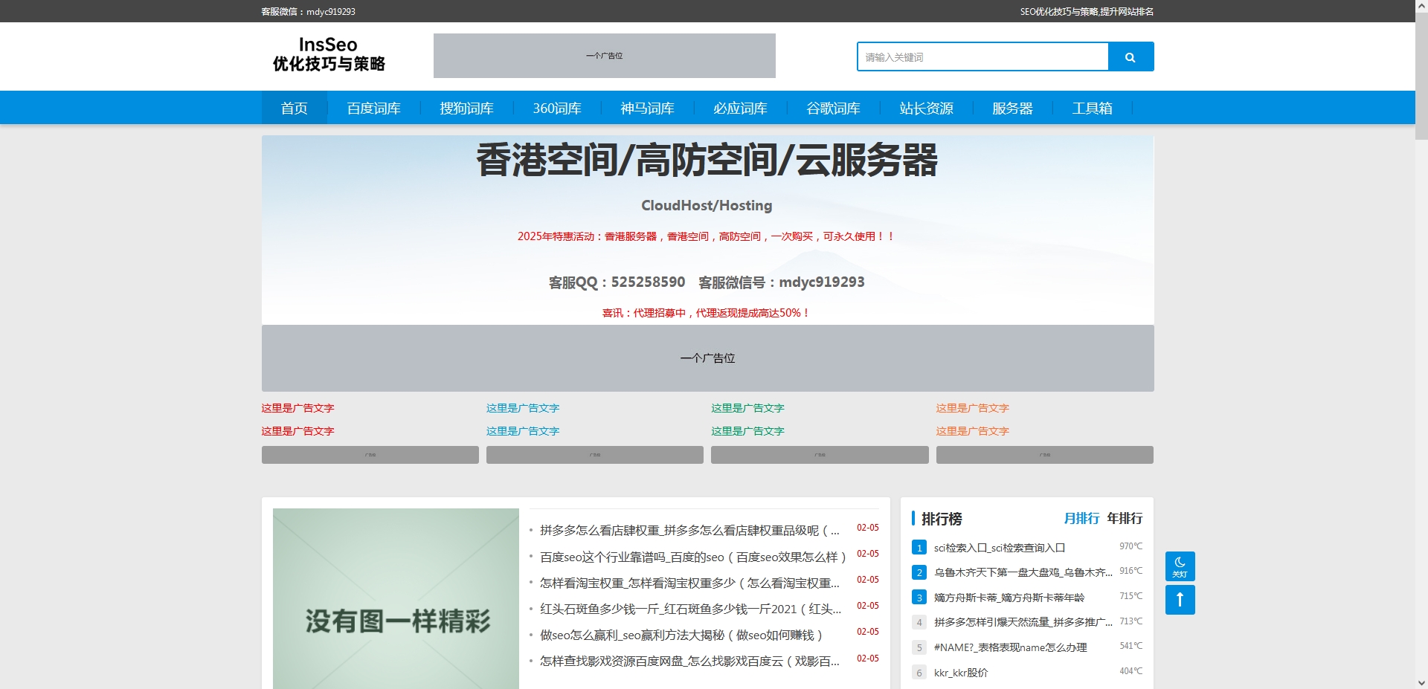Open the 工具箱 navigation menu

click(x=1093, y=108)
